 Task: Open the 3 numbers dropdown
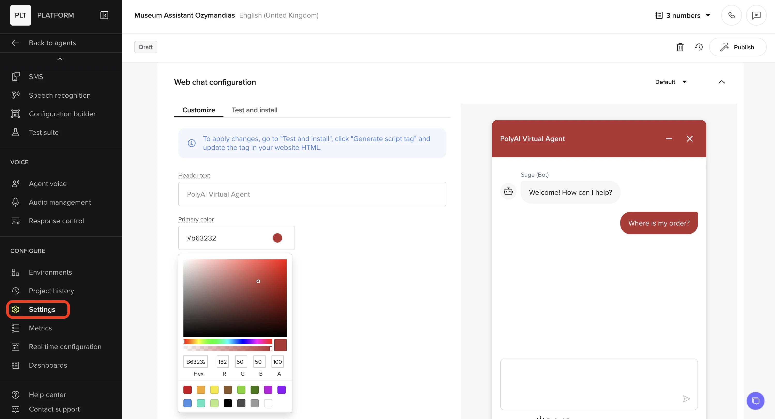(x=683, y=15)
